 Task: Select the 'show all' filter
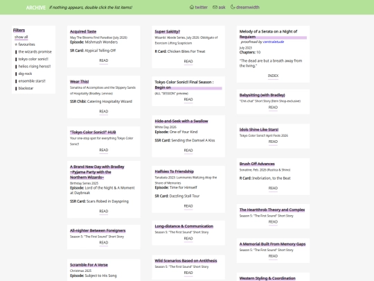(x=21, y=37)
